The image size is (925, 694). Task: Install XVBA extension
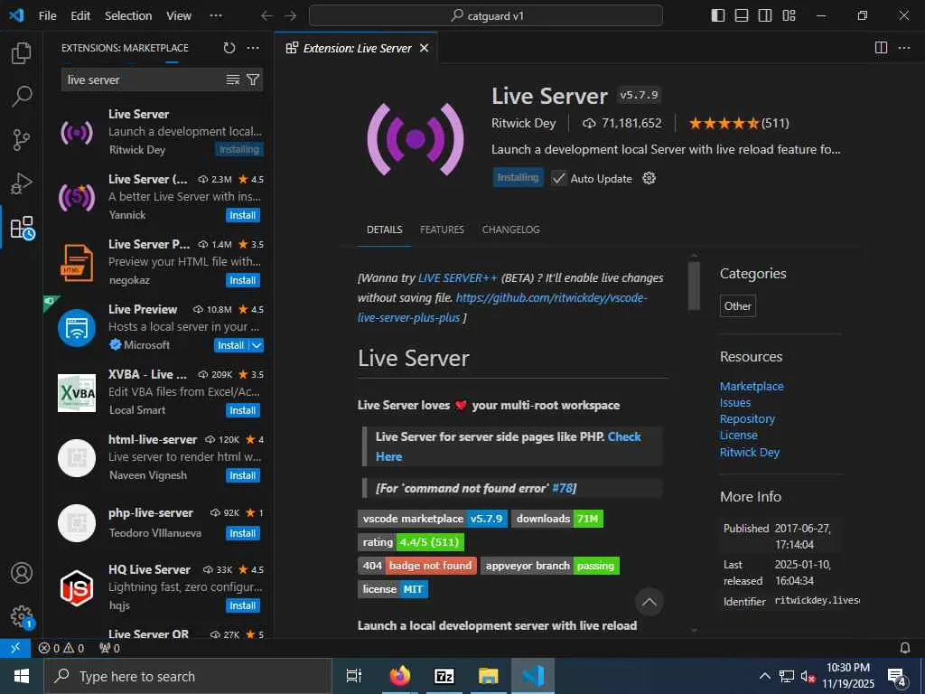(x=242, y=410)
